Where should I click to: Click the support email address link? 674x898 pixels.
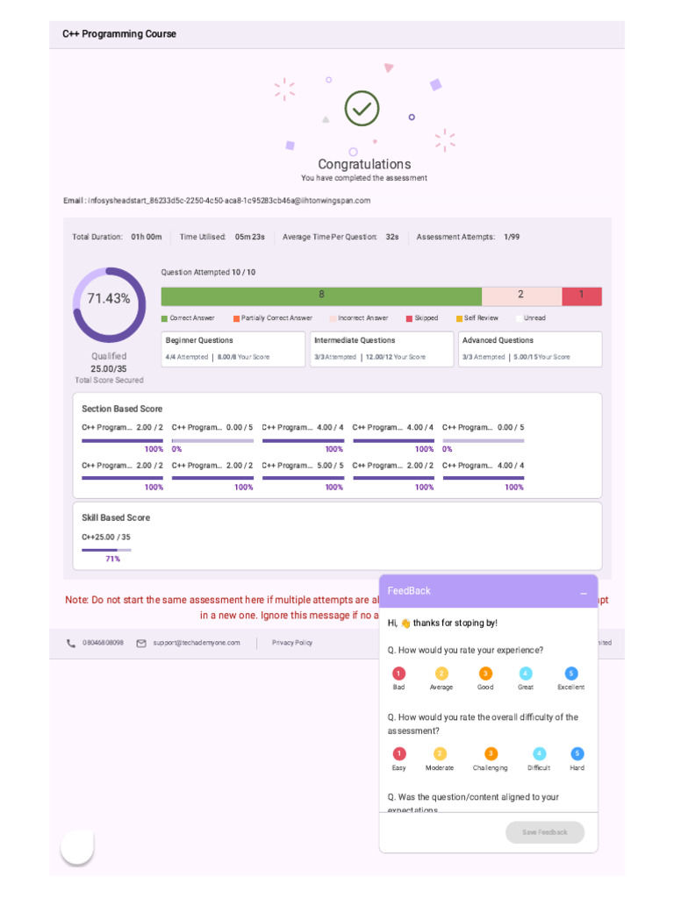(197, 643)
